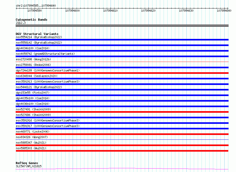Click the SLC5A7|NM_021815 gene label
Viewport: 236px width, 172px height.
point(29,166)
